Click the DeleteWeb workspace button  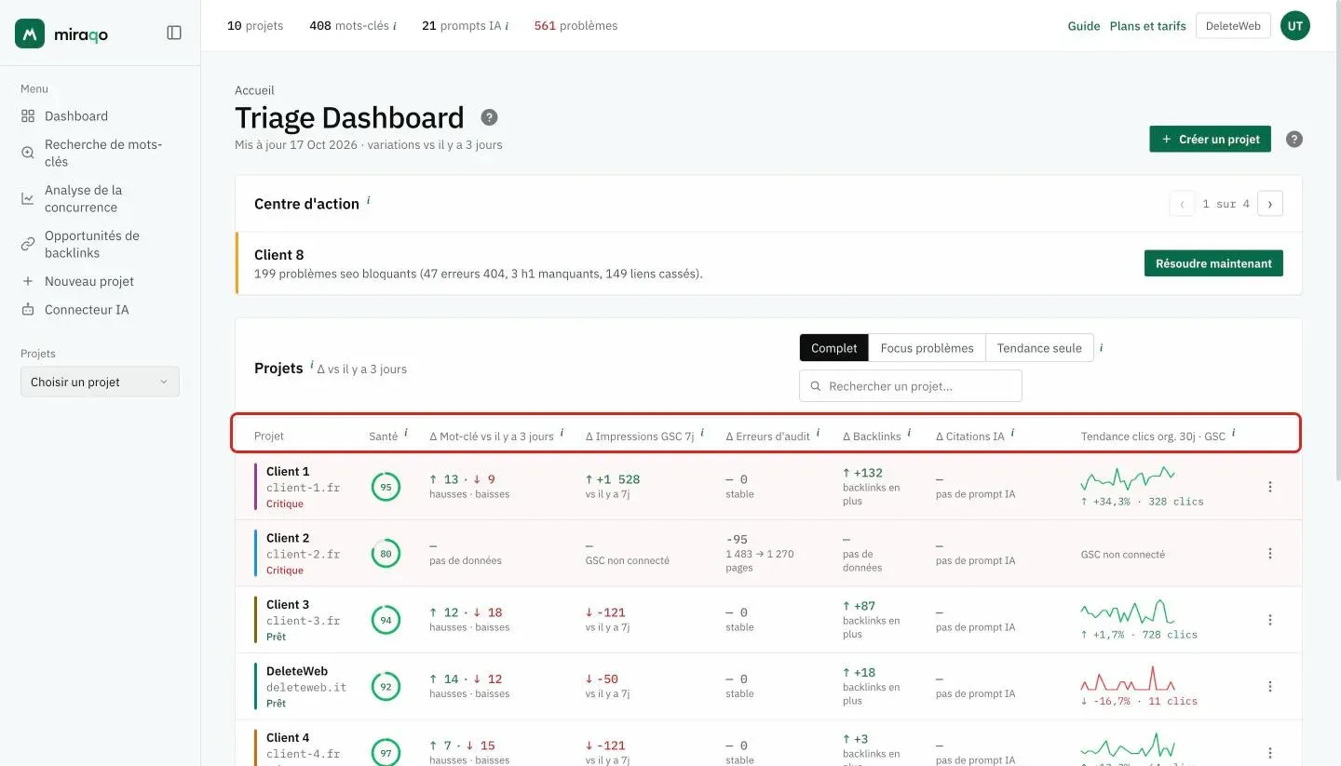tap(1233, 26)
